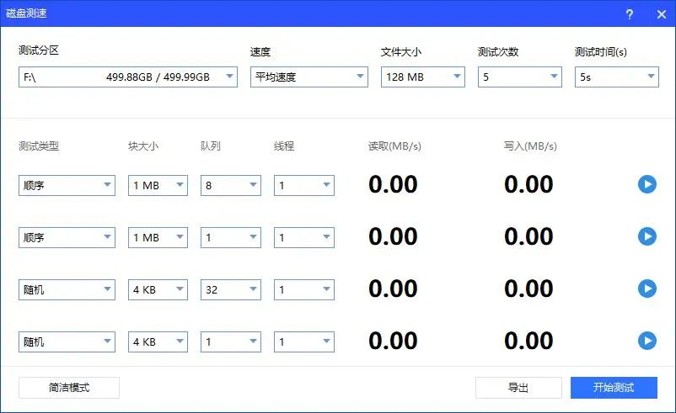This screenshot has width=676, height=413.
Task: Open third row thread dropdown
Action: click(304, 290)
